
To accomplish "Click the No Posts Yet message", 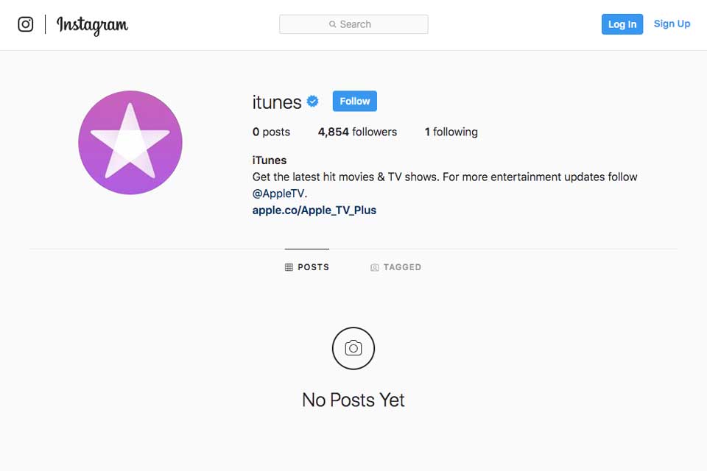I will 353,400.
